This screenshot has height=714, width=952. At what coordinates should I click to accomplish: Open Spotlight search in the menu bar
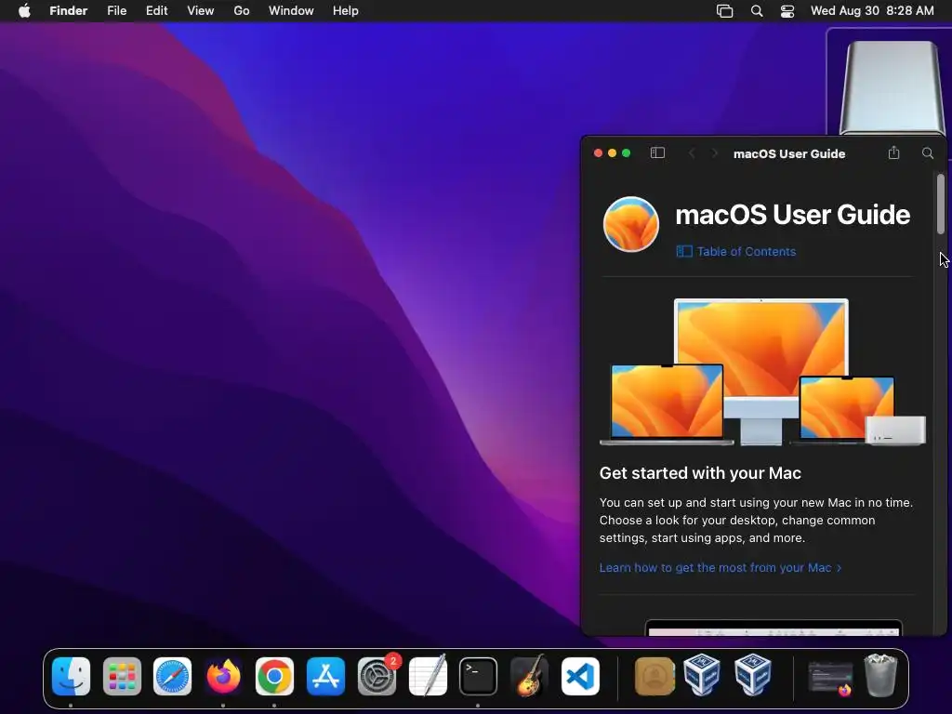[757, 11]
